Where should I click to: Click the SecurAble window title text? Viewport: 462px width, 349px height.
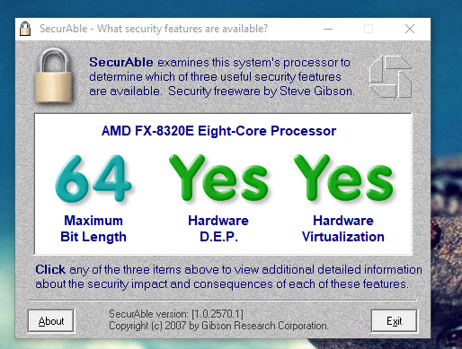click(x=154, y=29)
